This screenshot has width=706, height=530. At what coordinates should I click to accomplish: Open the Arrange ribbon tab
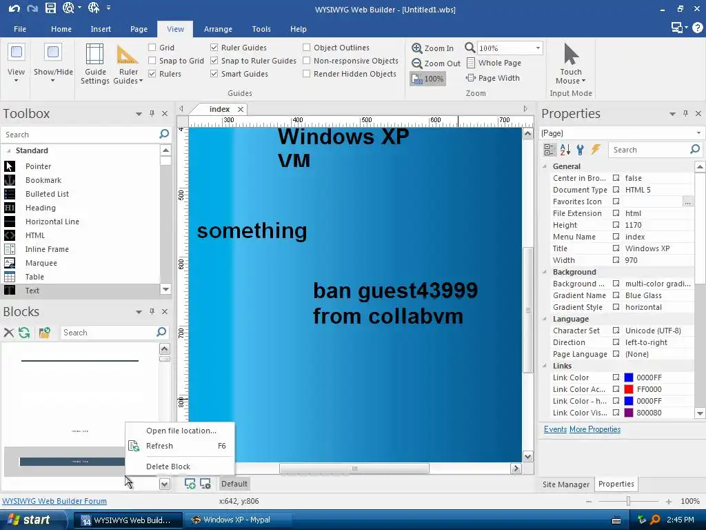(218, 29)
